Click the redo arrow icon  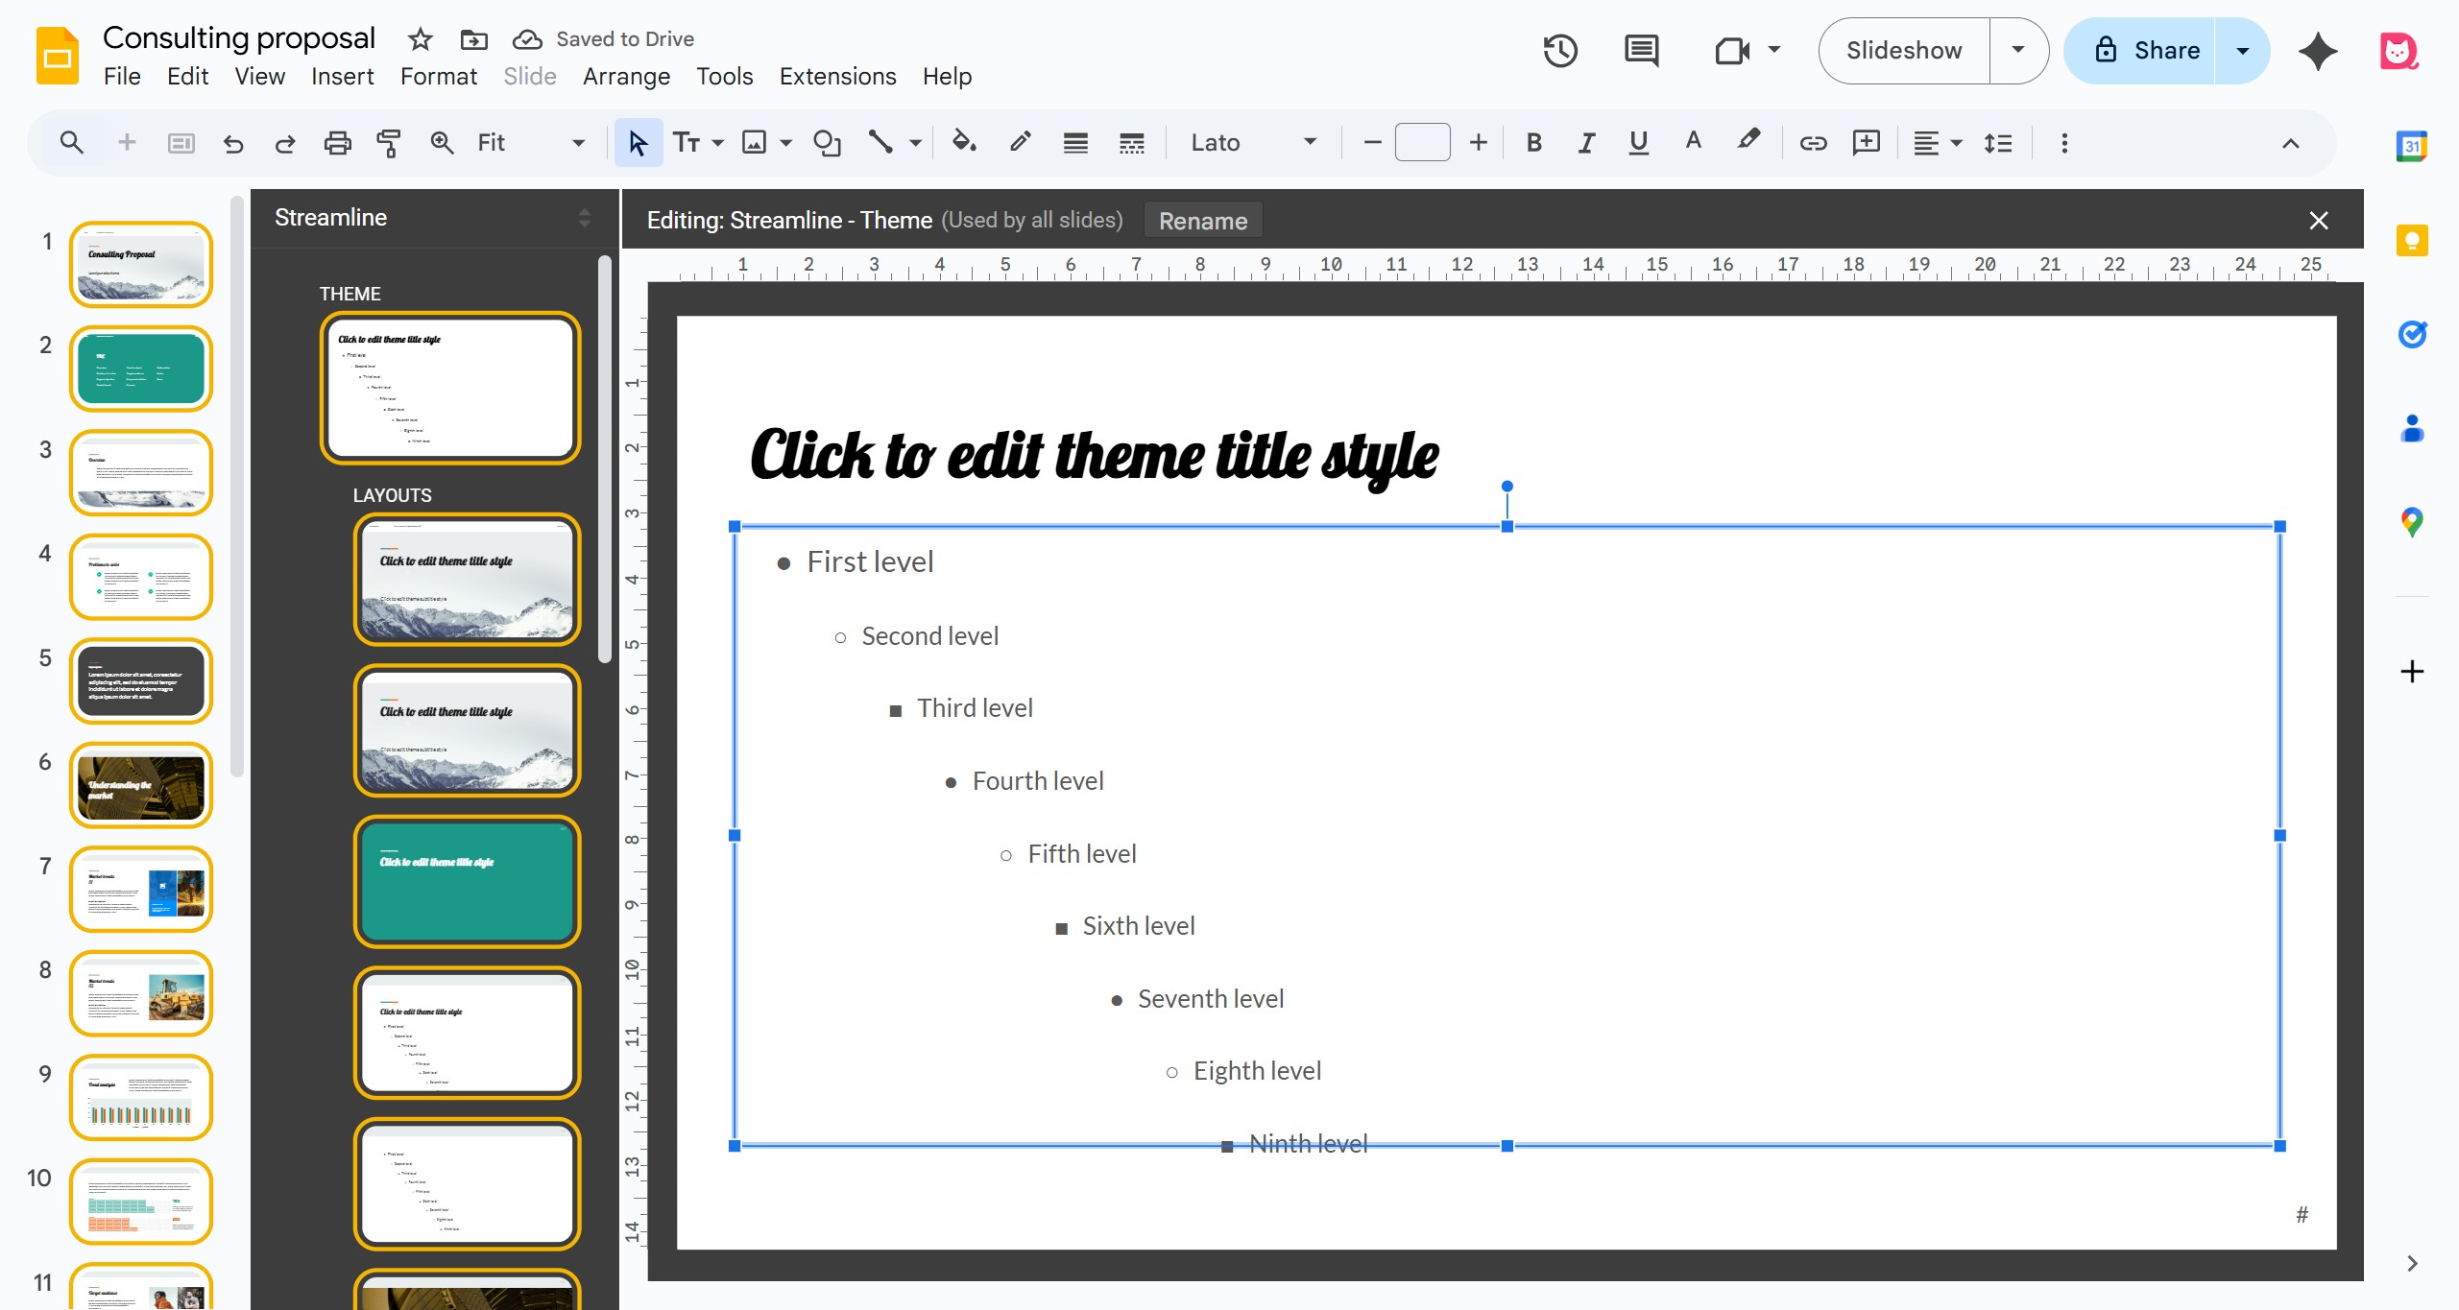coord(285,143)
